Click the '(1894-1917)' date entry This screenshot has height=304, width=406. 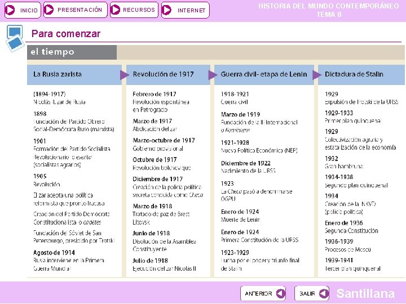(50, 94)
